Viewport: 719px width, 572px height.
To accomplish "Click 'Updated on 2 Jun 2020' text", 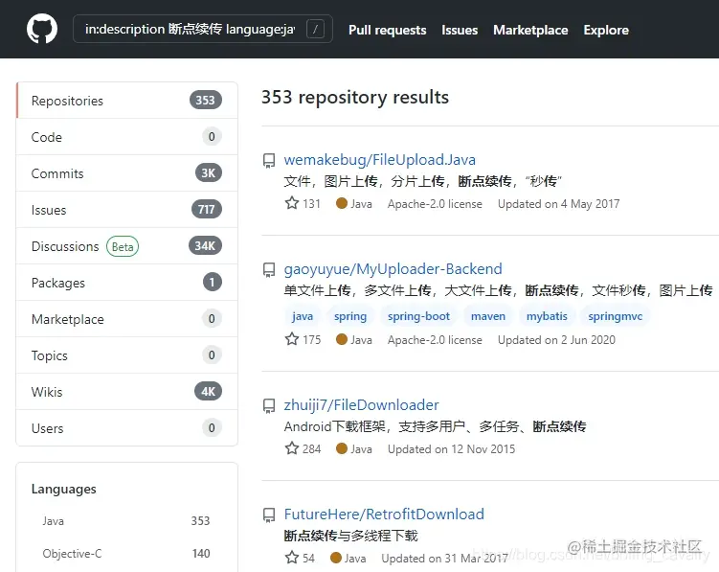I will coord(556,340).
